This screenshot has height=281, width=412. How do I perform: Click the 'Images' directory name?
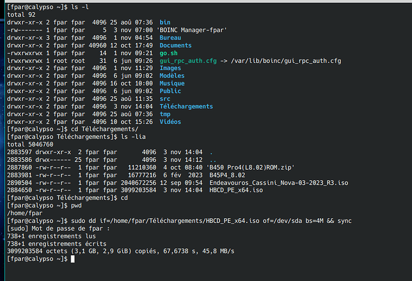170,68
